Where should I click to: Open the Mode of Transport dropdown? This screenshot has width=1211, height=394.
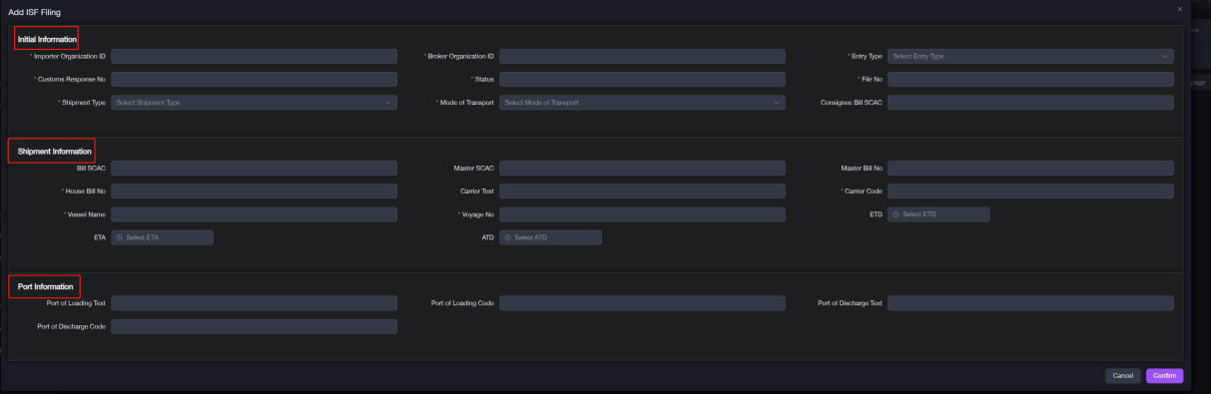click(642, 102)
